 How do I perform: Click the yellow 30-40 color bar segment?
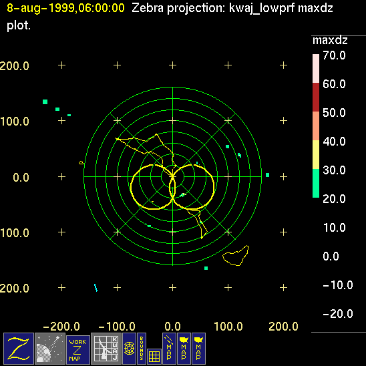(x=316, y=154)
